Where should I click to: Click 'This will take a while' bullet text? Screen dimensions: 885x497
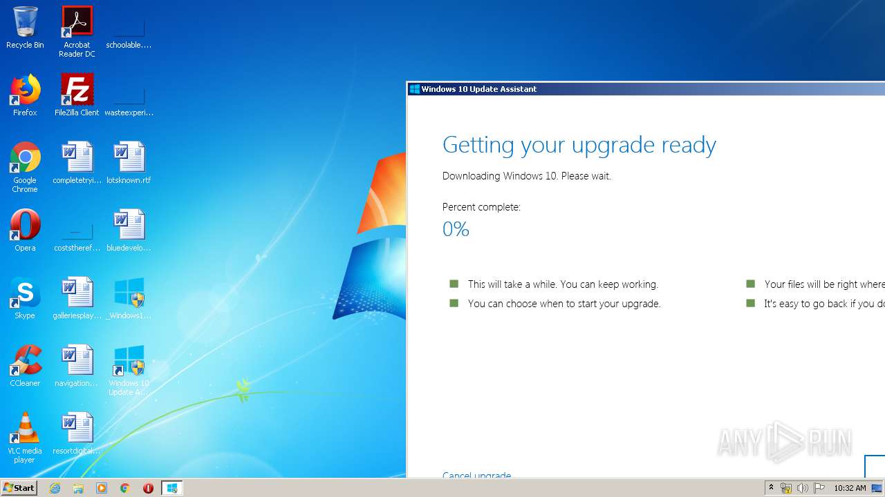[563, 284]
